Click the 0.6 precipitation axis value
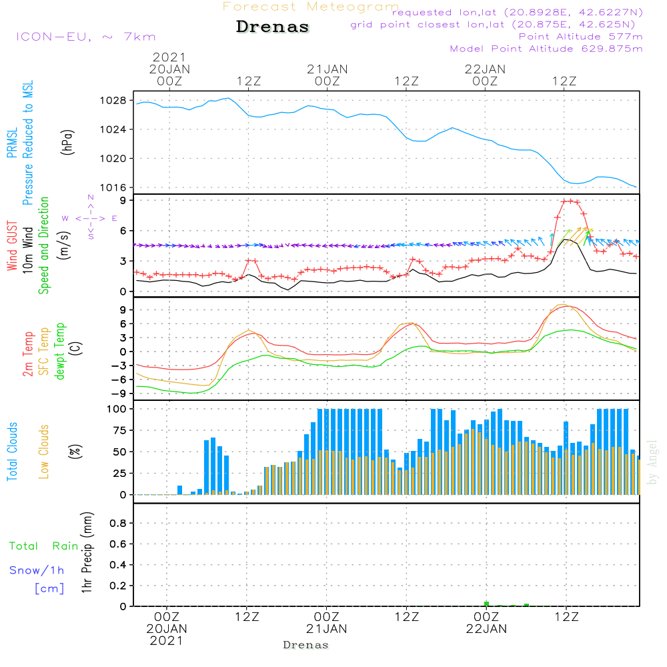Screen dimensions: 667x667 (x=118, y=544)
